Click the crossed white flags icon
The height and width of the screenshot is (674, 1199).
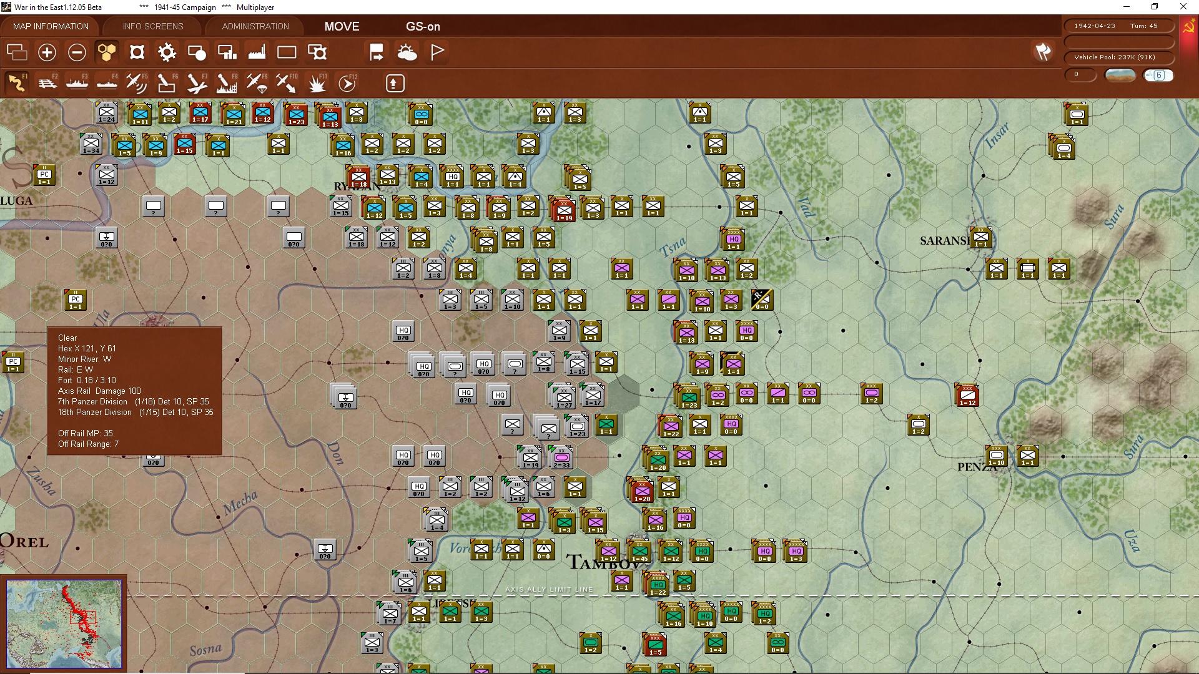tap(1044, 52)
